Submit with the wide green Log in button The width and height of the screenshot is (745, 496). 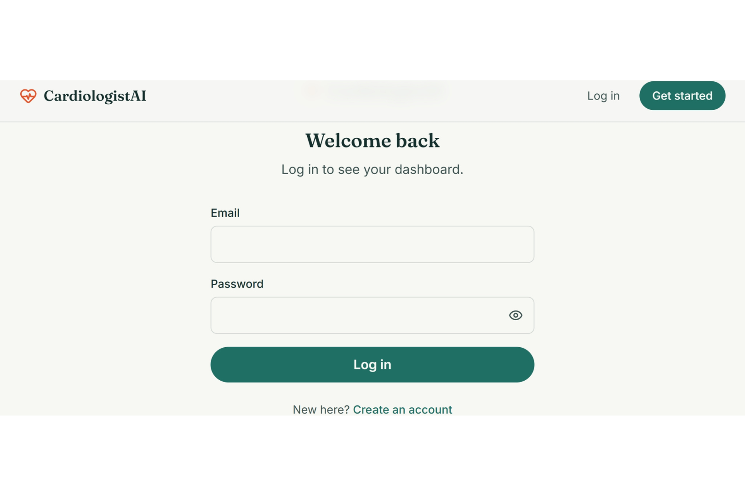click(x=372, y=365)
